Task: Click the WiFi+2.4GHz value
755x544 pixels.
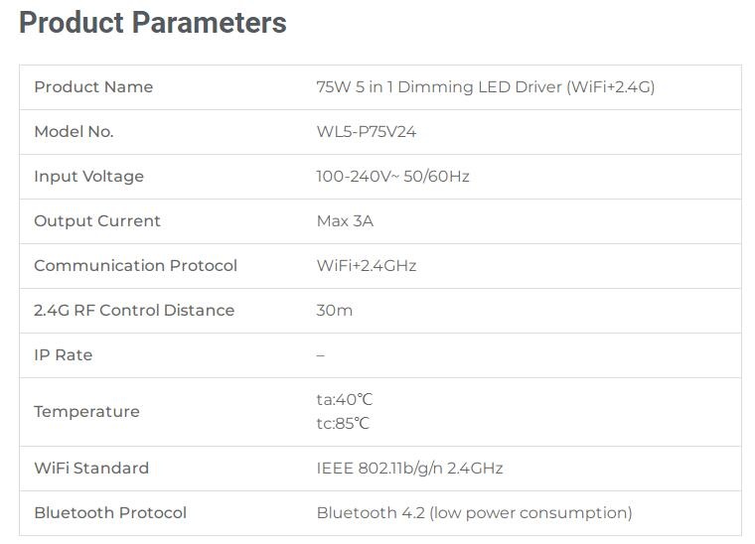Action: tap(366, 266)
